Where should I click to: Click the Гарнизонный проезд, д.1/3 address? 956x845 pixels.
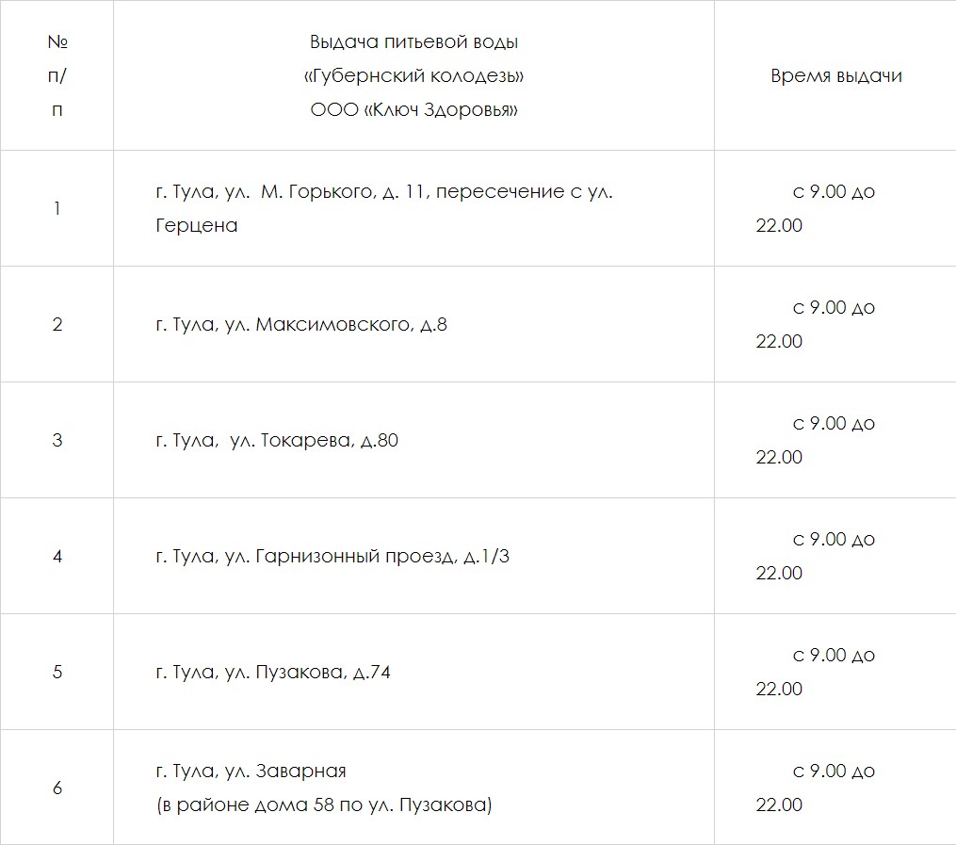pos(332,556)
